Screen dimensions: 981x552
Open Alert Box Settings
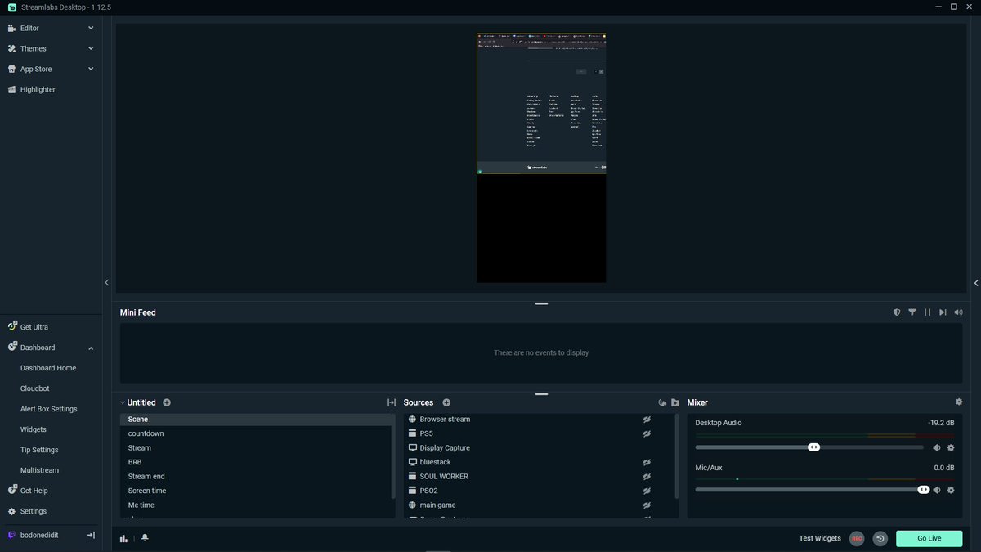tap(49, 409)
